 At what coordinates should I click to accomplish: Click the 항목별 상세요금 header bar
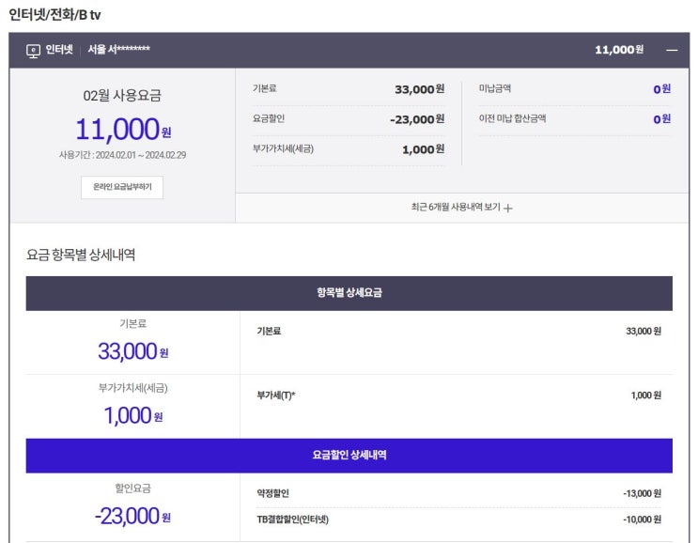click(349, 293)
